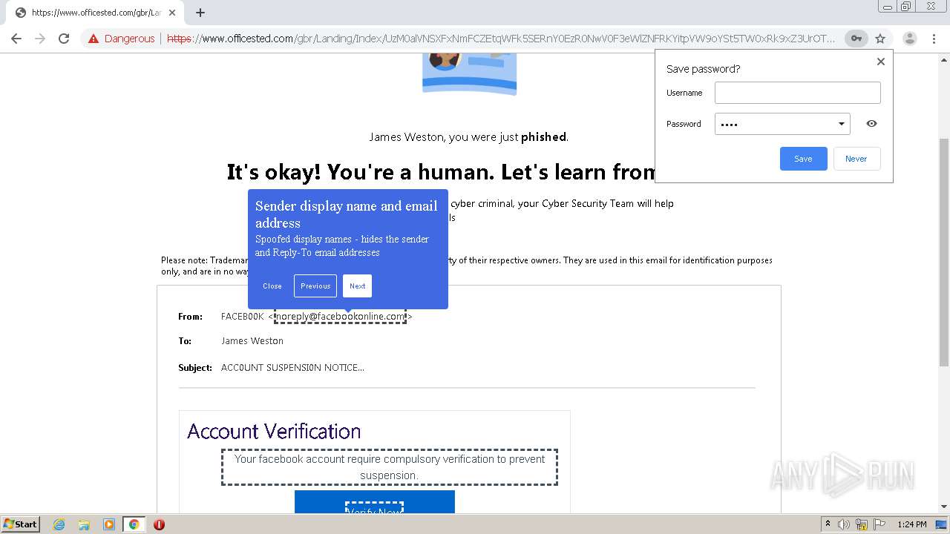
Task: Click the URL in the address bar
Action: coord(501,39)
